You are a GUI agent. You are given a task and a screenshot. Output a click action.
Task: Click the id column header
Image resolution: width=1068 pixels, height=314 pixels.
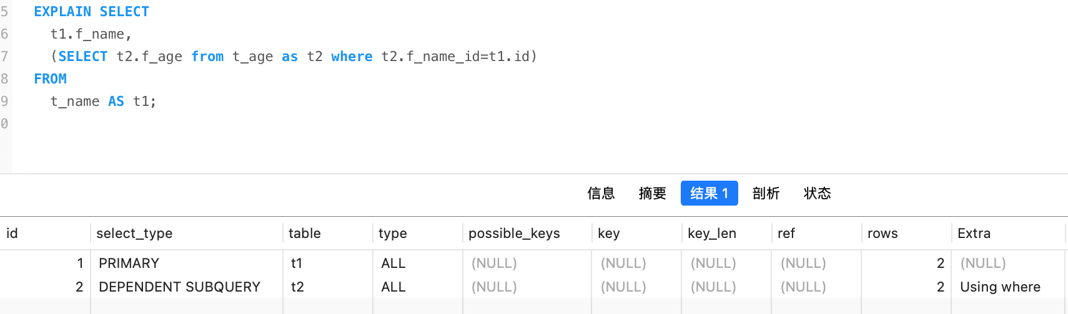[12, 234]
